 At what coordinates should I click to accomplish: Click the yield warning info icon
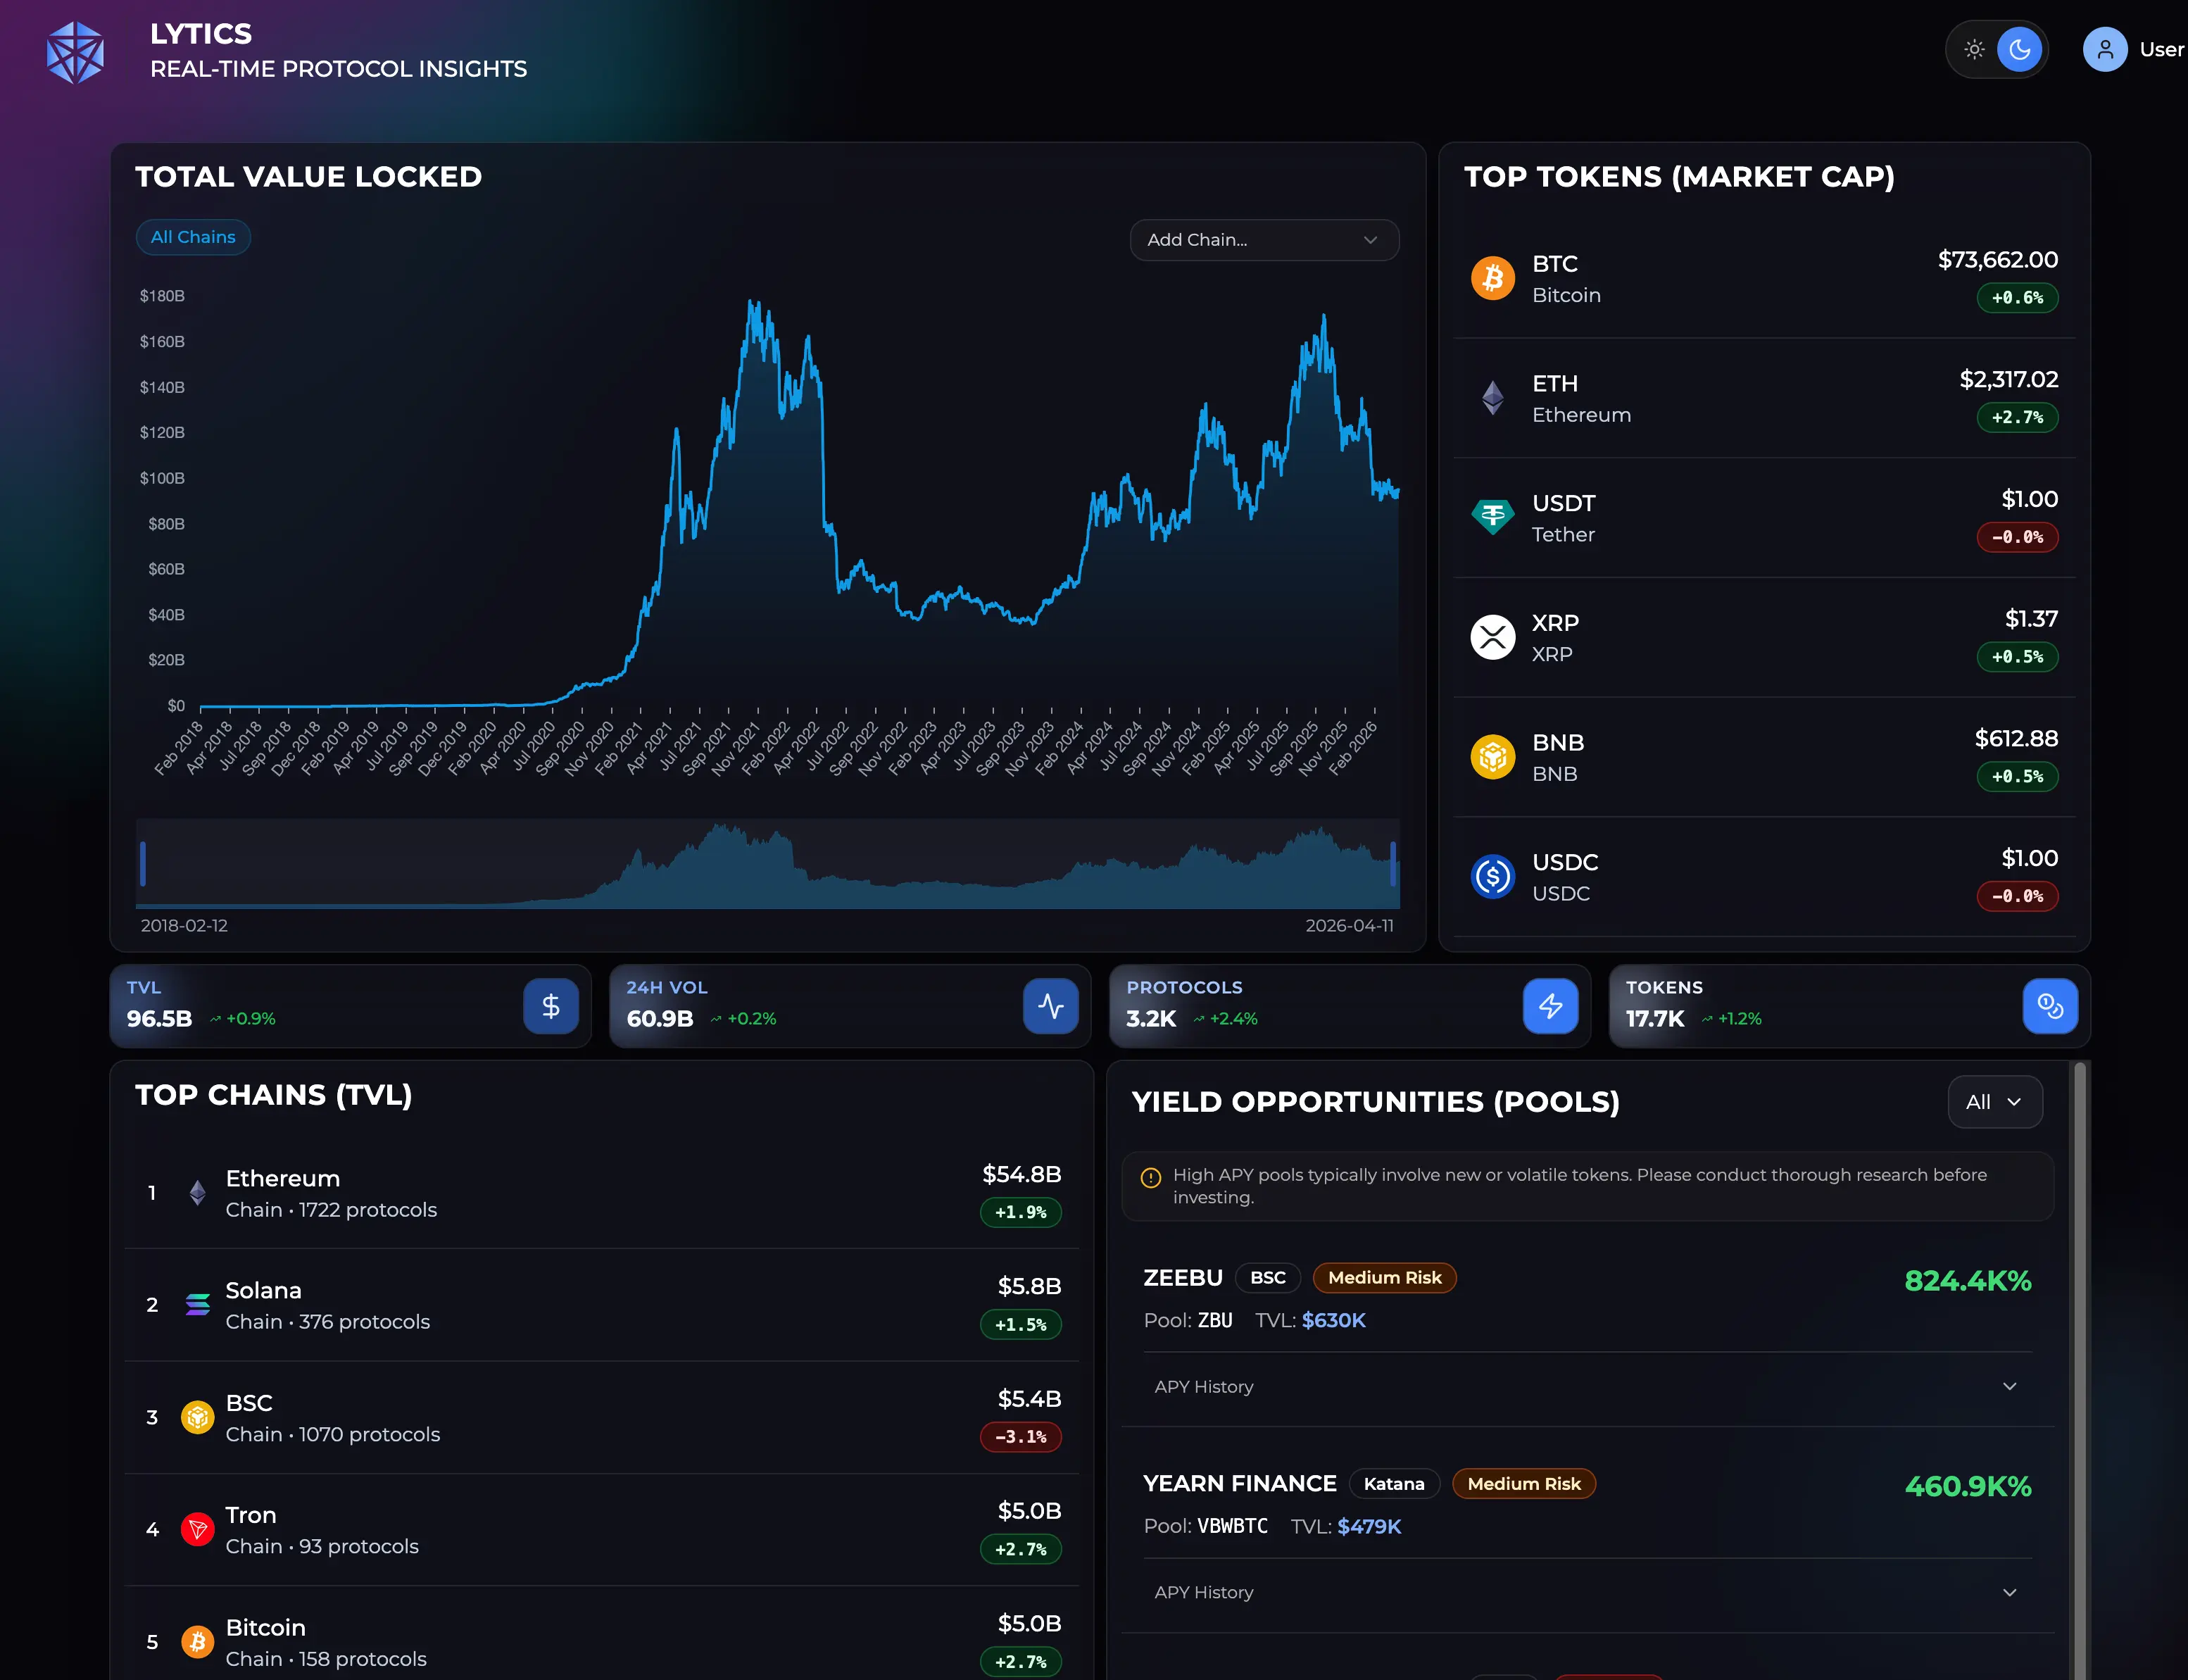click(1150, 1177)
